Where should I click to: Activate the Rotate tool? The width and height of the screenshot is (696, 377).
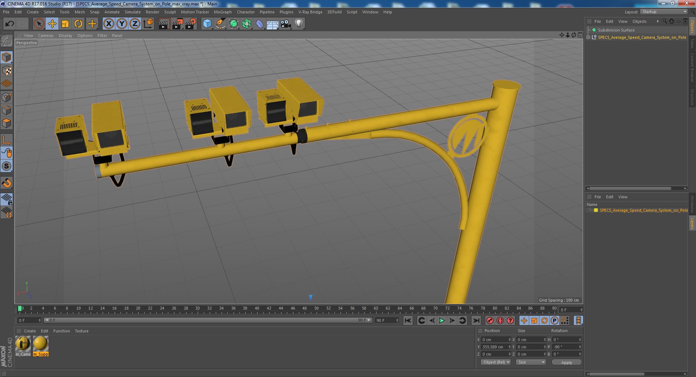[78, 24]
